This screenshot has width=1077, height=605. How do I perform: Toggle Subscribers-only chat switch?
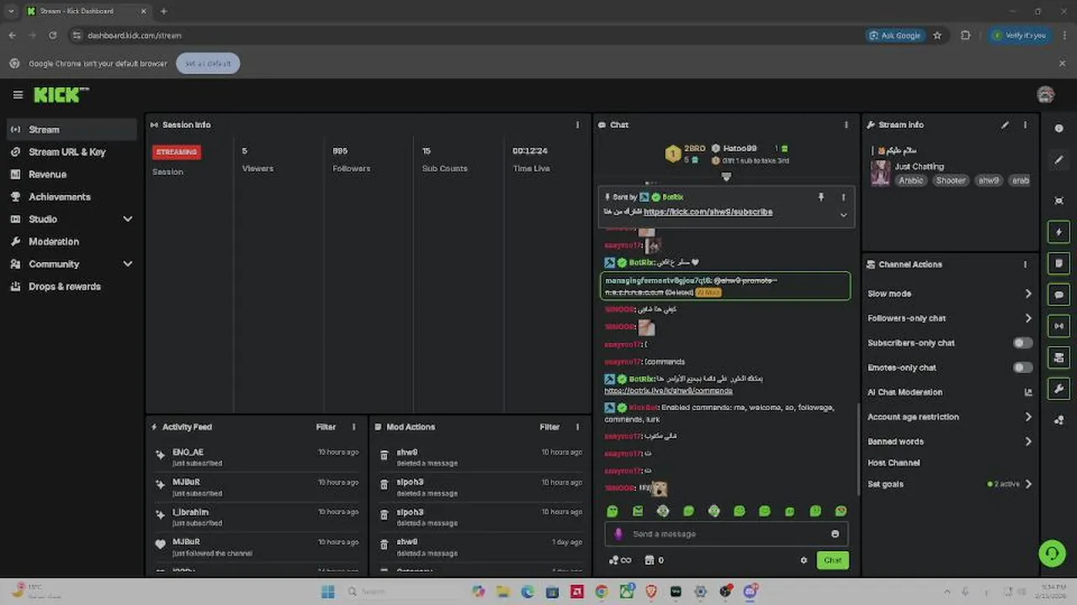(1022, 343)
